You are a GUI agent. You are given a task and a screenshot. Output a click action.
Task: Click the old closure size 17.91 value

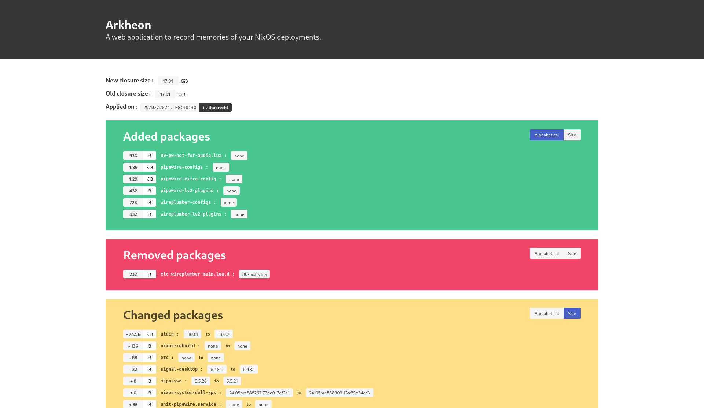pyautogui.click(x=165, y=94)
